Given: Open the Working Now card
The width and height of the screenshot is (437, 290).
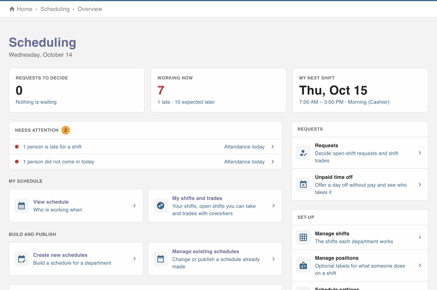Looking at the screenshot, I should coord(218,90).
